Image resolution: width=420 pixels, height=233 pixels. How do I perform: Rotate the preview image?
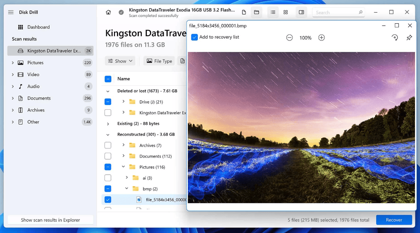pyautogui.click(x=395, y=38)
